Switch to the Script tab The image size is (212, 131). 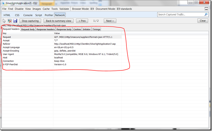click(39, 15)
